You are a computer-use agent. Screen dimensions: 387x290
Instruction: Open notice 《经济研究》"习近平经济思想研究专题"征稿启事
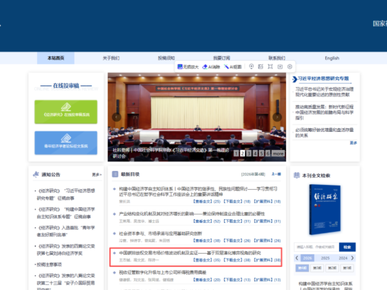[x=66, y=194]
